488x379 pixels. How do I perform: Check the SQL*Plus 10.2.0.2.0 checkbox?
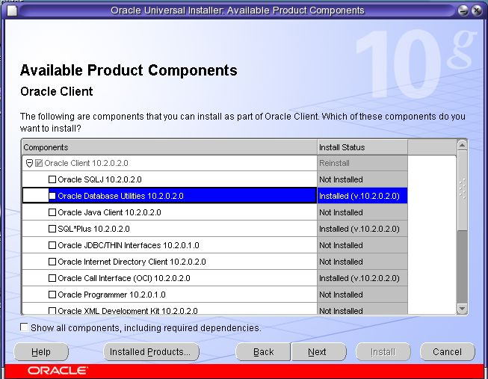[52, 229]
